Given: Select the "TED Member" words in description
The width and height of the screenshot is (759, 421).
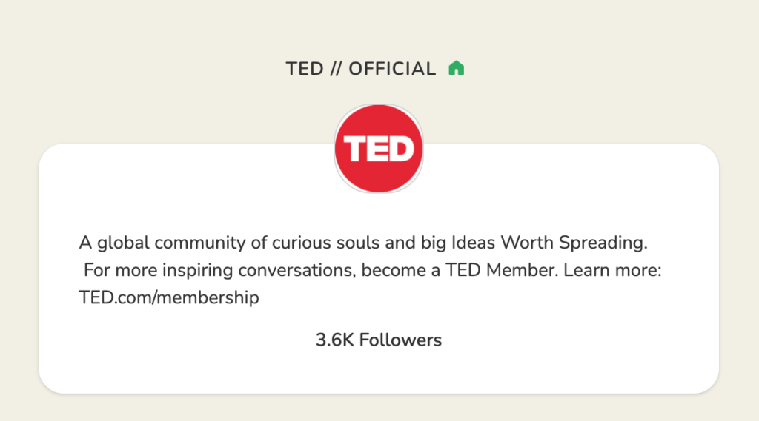Looking at the screenshot, I should tap(500, 270).
